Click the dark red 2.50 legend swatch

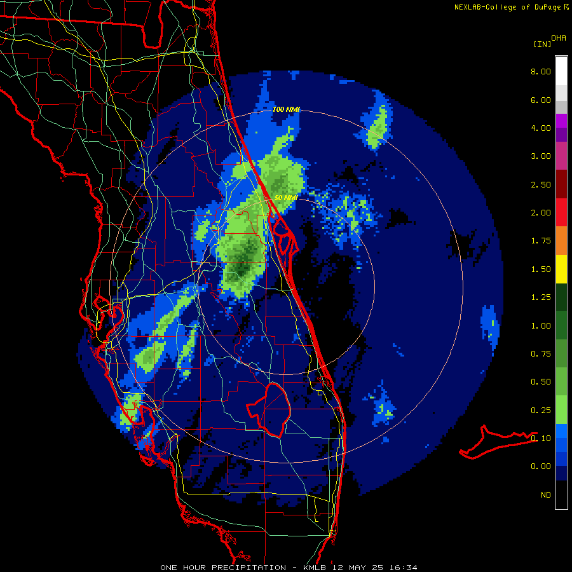tap(561, 184)
